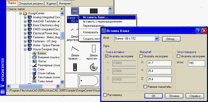The width and height of the screenshot is (208, 102).
Task: Collapse the House Designer.dwg node
Action: coord(25,49)
